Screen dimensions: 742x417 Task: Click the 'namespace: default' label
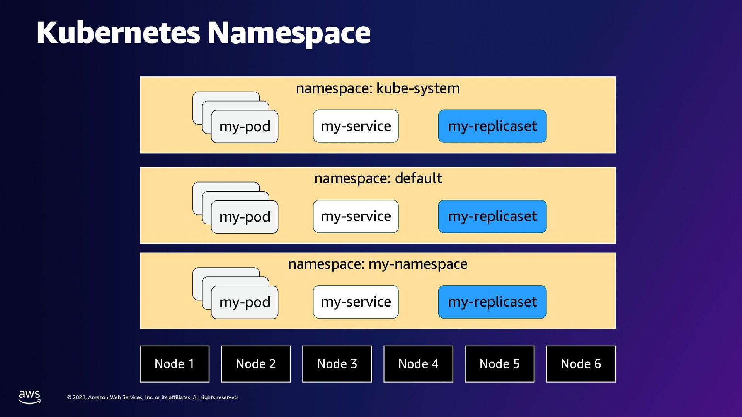click(378, 178)
